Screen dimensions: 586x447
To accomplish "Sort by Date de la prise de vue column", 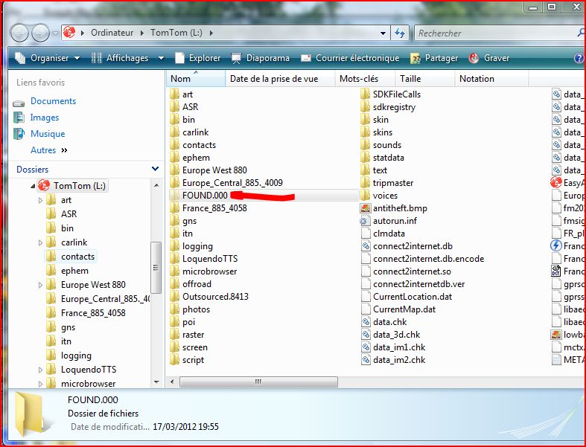I will coord(280,79).
